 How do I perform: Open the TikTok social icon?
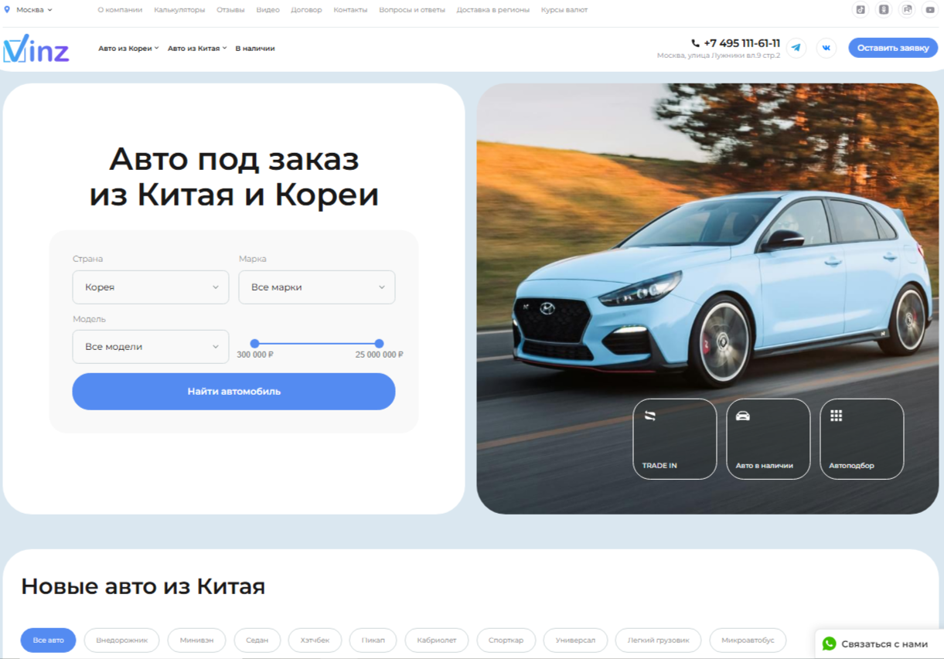(x=860, y=10)
